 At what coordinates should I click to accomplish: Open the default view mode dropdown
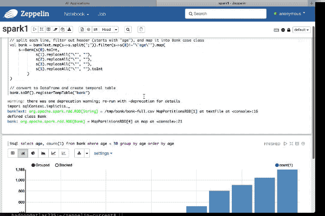tap(301, 30)
